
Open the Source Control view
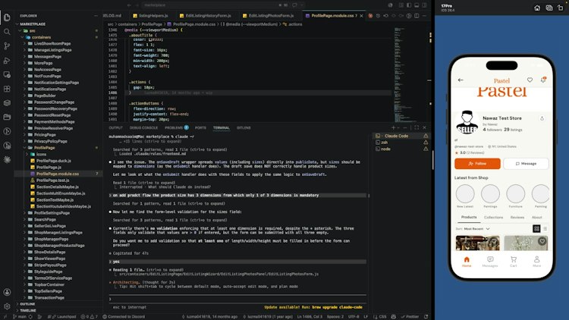pyautogui.click(x=7, y=46)
